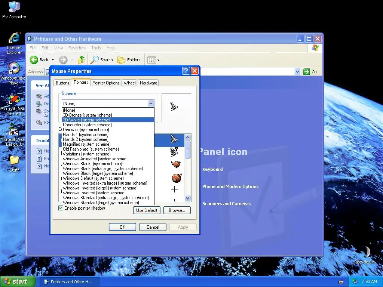Screen dimensions: 383x287
Task: Toggle the Folders pane toolbar button
Action: click(129, 60)
